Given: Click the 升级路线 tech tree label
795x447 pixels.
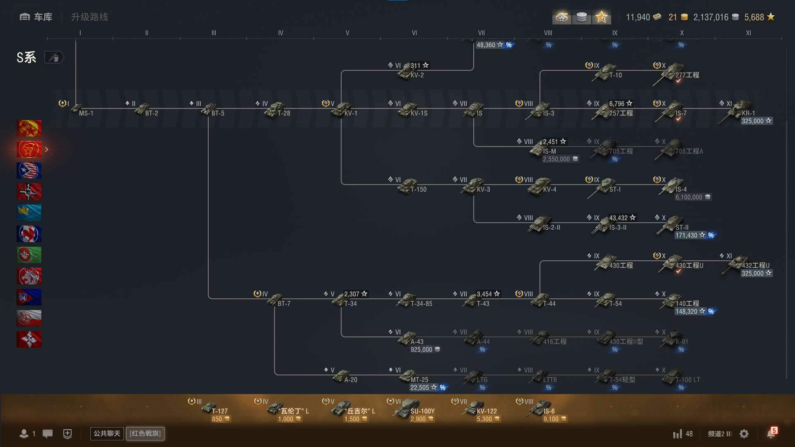Looking at the screenshot, I should tap(89, 17).
